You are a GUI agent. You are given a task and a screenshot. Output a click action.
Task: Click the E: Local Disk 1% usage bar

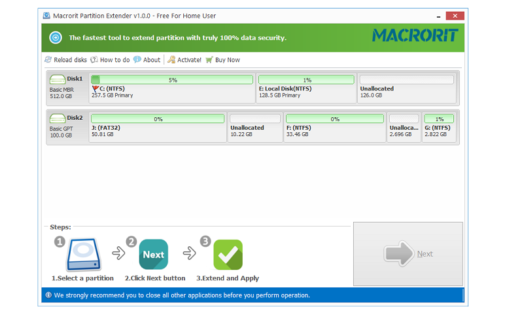tap(307, 80)
